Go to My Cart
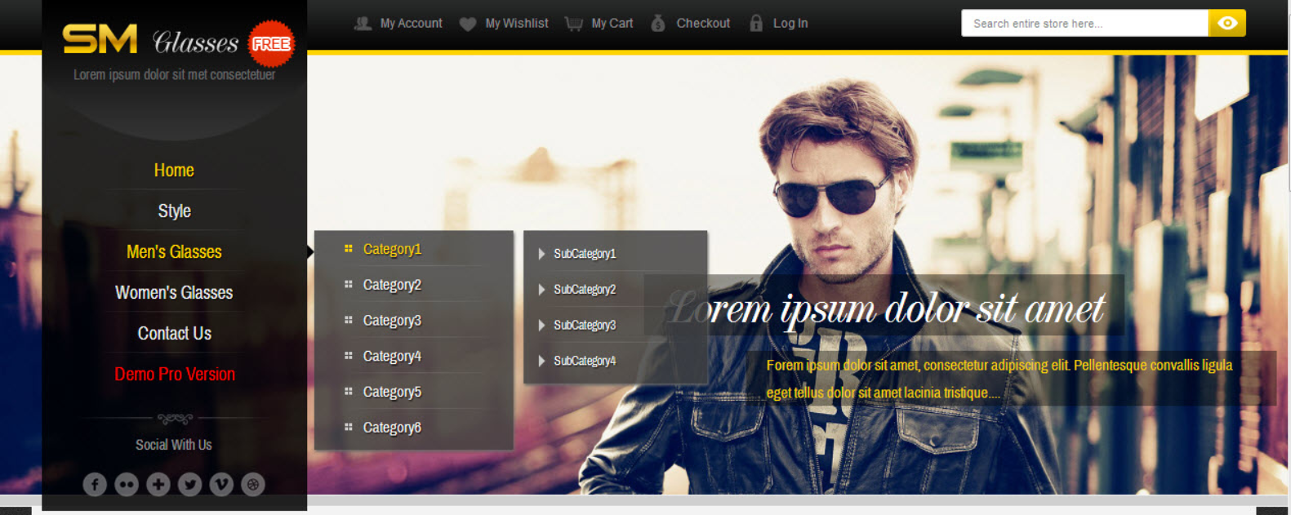Image resolution: width=1291 pixels, height=515 pixels. [612, 24]
